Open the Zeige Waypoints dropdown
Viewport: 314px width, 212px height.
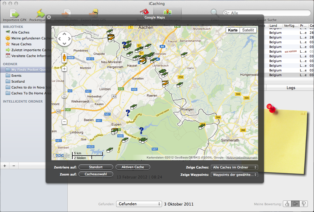[234, 175]
